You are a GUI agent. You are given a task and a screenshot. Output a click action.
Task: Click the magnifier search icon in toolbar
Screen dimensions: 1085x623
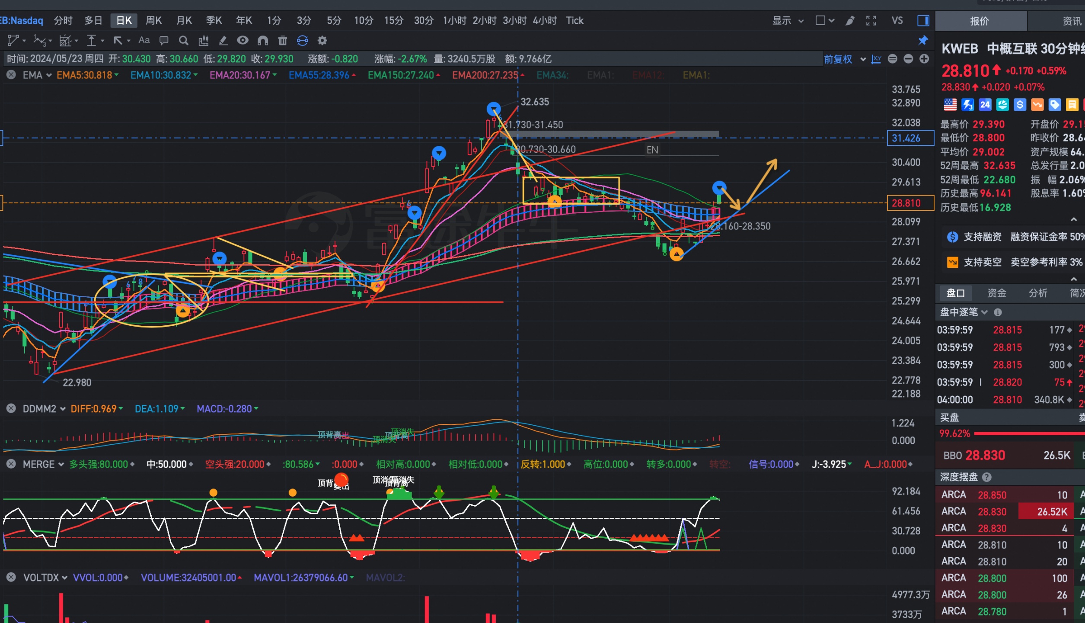pyautogui.click(x=183, y=41)
